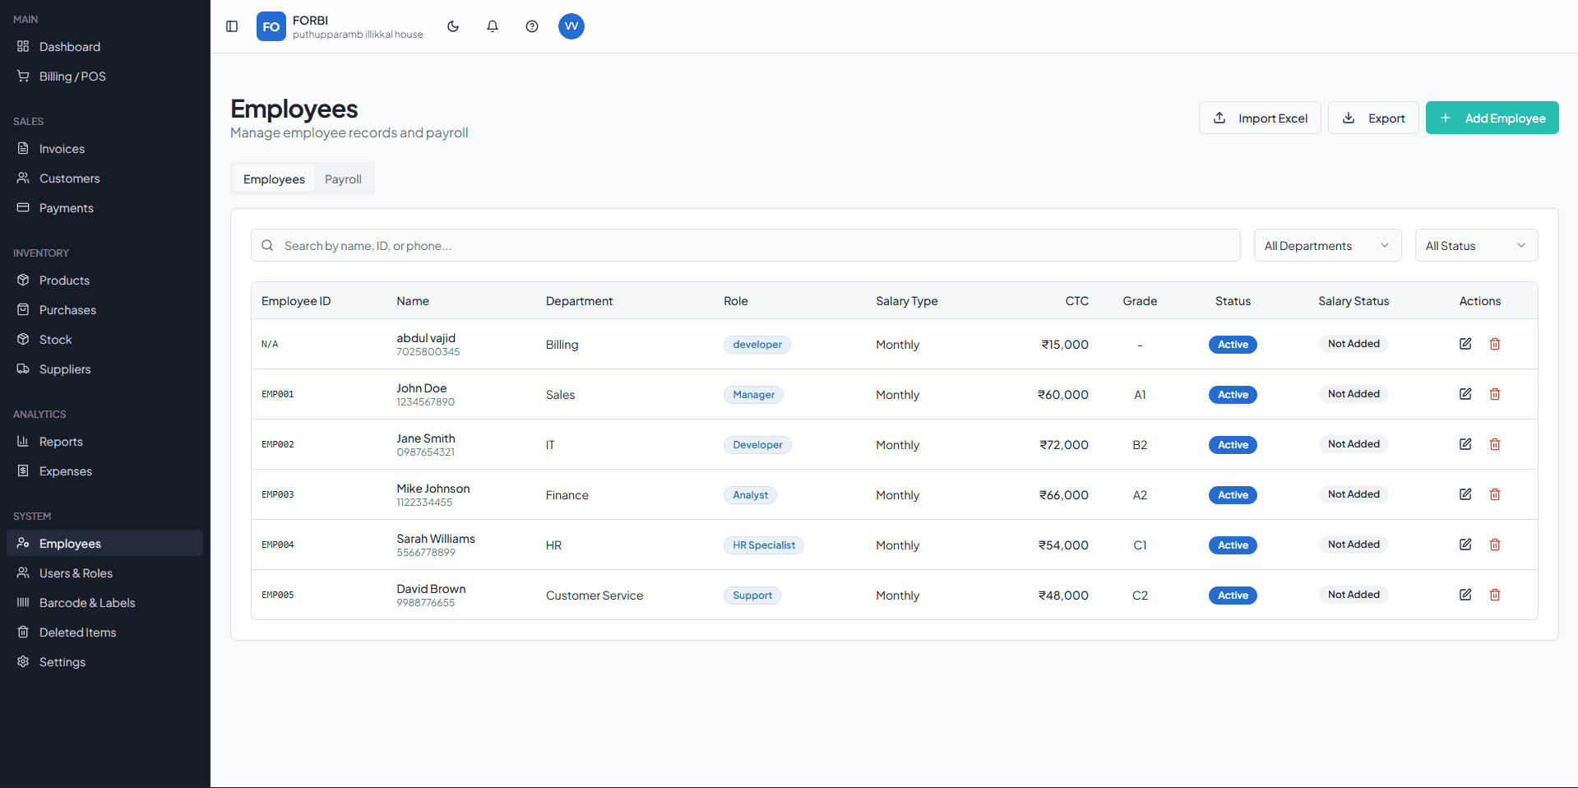Open the help question mark icon
1578x788 pixels.
pos(532,26)
